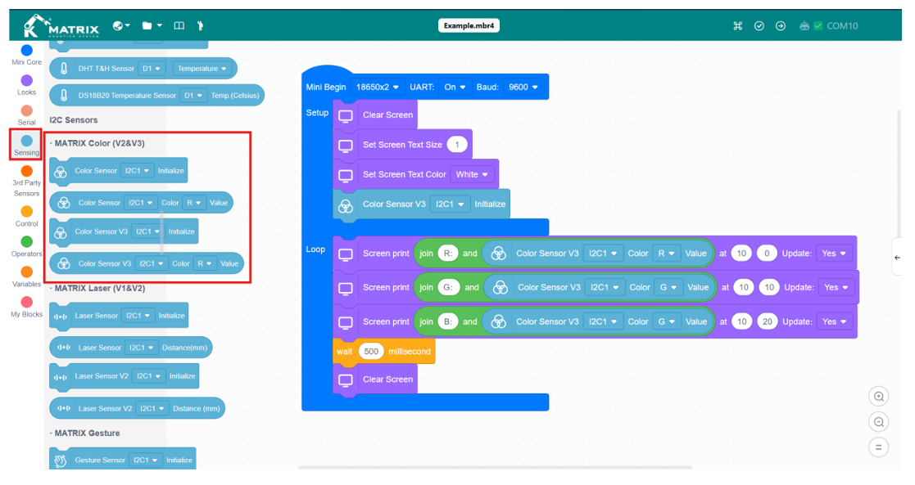The width and height of the screenshot is (915, 485).
Task: Click the thermometer icon on DHT T&H Sensor block
Action: coord(64,68)
